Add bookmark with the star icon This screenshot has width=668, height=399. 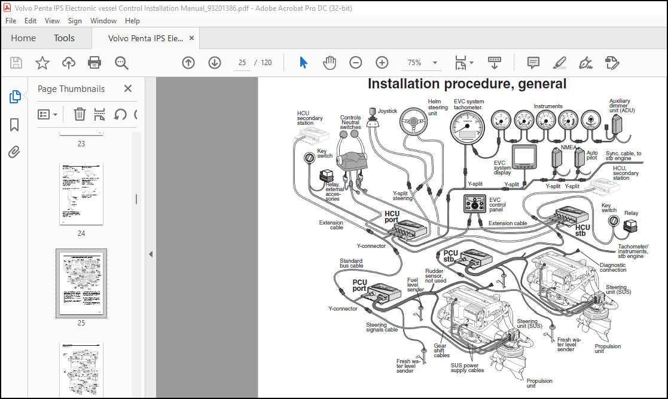pyautogui.click(x=42, y=63)
